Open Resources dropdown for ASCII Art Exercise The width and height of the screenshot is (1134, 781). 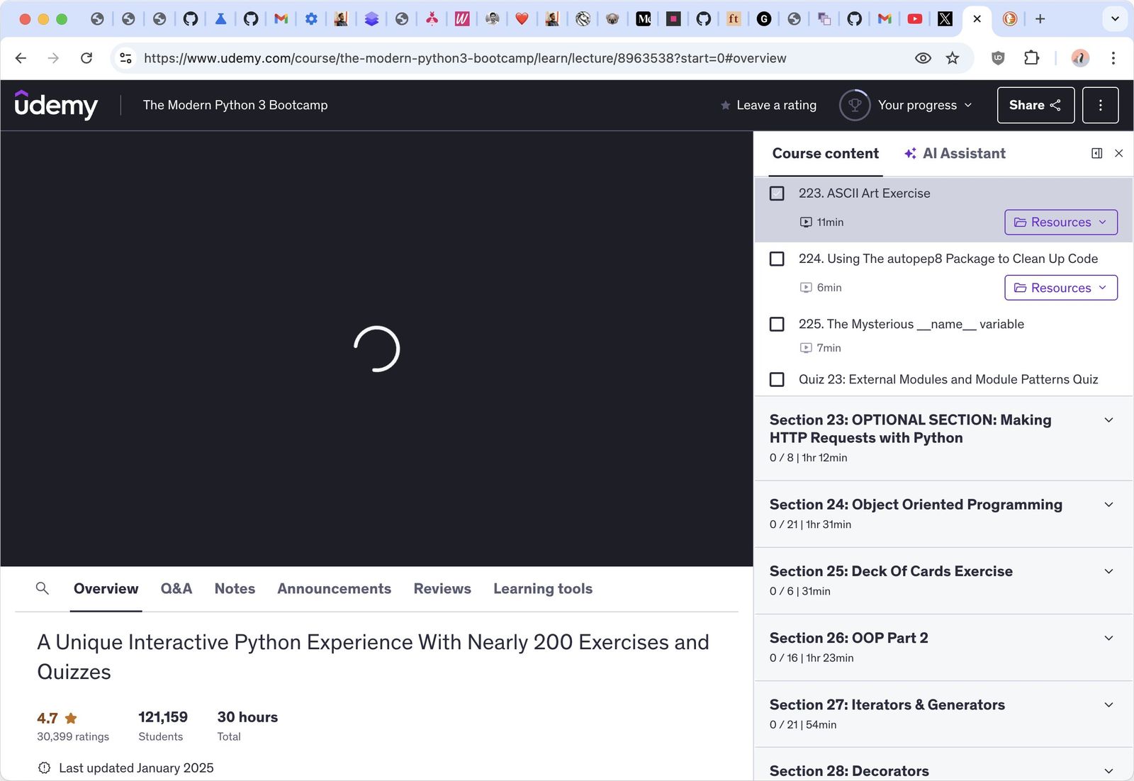tap(1060, 222)
